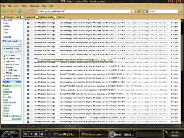Open the Set status here dropdown
184x138 pixels.
tap(19, 52)
